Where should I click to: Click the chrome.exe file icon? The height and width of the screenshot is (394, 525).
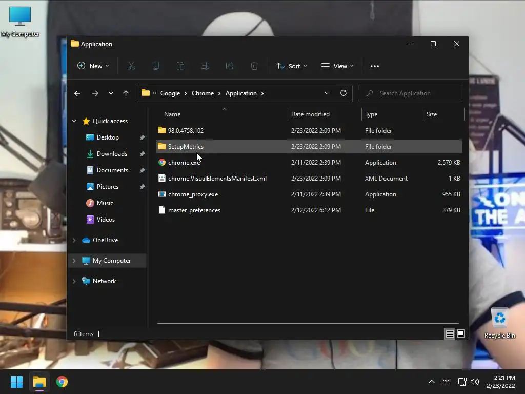[162, 163]
